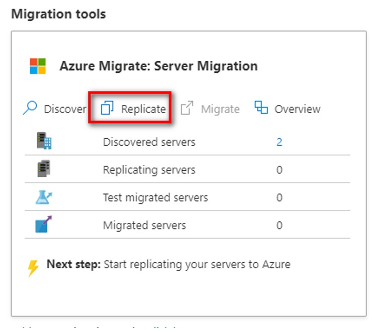Image resolution: width=372 pixels, height=333 pixels.
Task: Click the Test migrated servers count 0
Action: coord(280,198)
